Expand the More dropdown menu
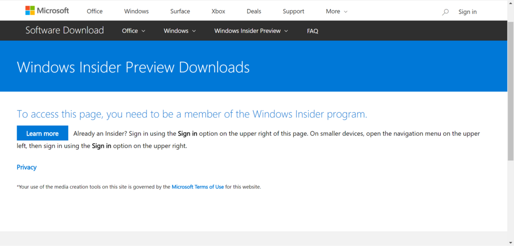The image size is (514, 246). pos(336,12)
